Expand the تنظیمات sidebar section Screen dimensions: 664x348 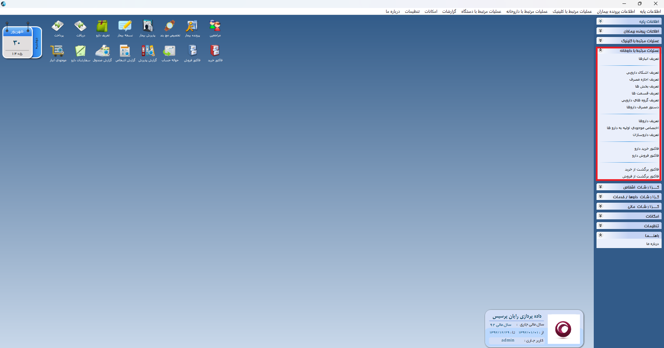629,226
